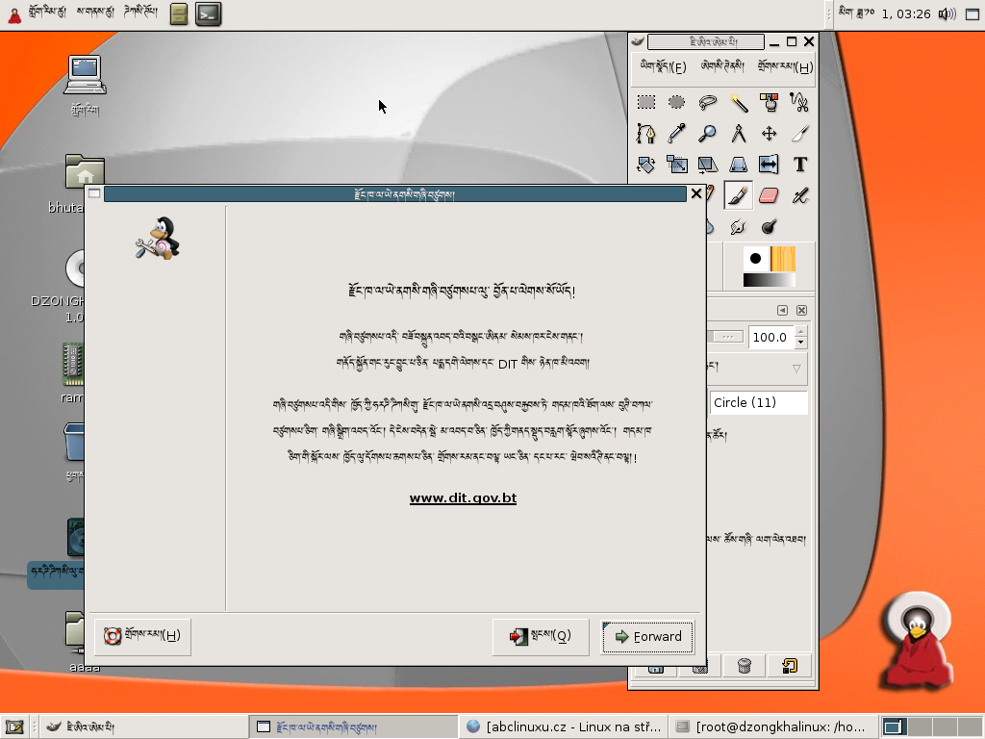The height and width of the screenshot is (739, 985).
Task: Click the show desktop icon in bottom panel
Action: point(14,727)
